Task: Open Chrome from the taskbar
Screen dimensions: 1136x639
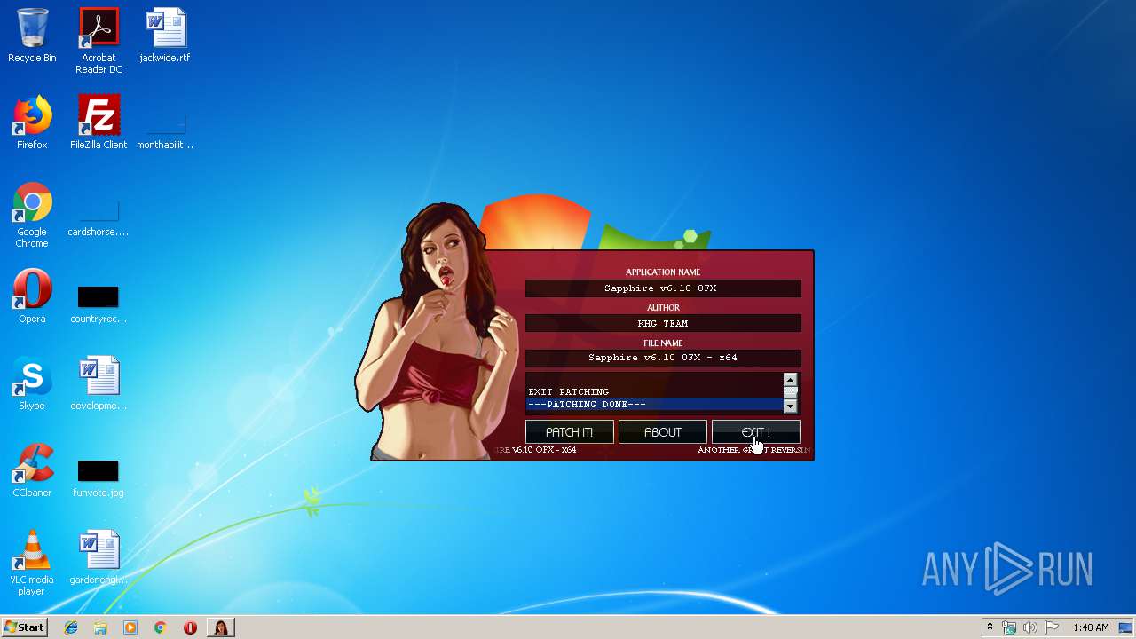Action: 161,627
